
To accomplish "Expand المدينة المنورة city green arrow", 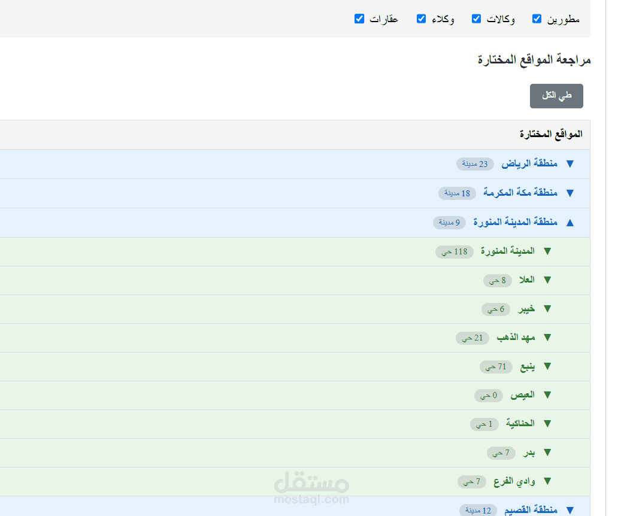I will click(547, 251).
